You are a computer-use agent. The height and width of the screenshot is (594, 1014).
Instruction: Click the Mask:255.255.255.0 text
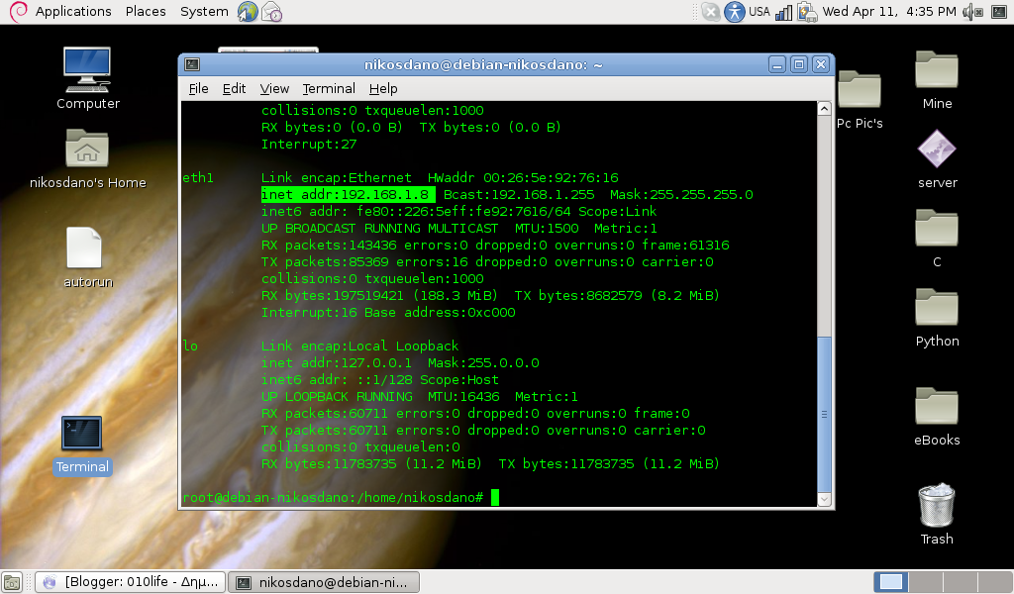point(681,195)
